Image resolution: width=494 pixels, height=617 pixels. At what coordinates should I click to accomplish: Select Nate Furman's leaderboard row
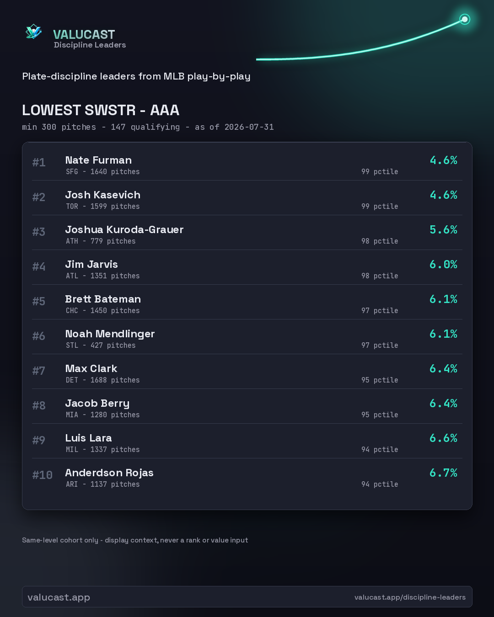[247, 163]
